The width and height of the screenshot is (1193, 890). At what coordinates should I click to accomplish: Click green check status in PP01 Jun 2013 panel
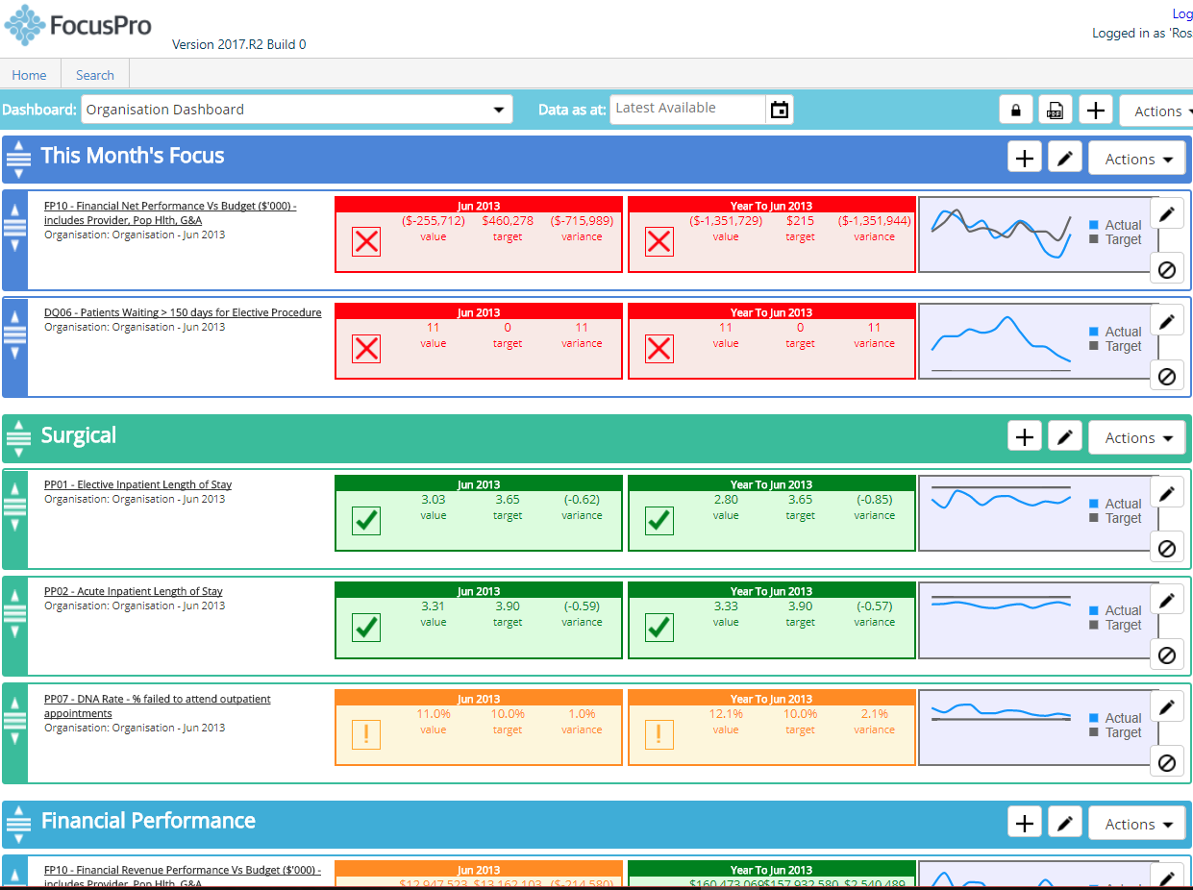coord(366,521)
